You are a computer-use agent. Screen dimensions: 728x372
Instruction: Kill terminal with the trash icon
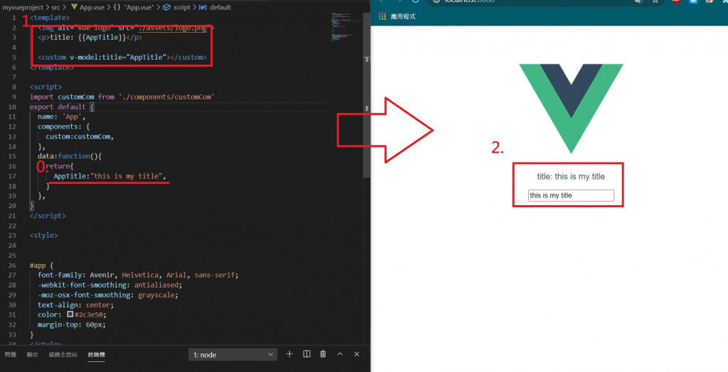[323, 354]
